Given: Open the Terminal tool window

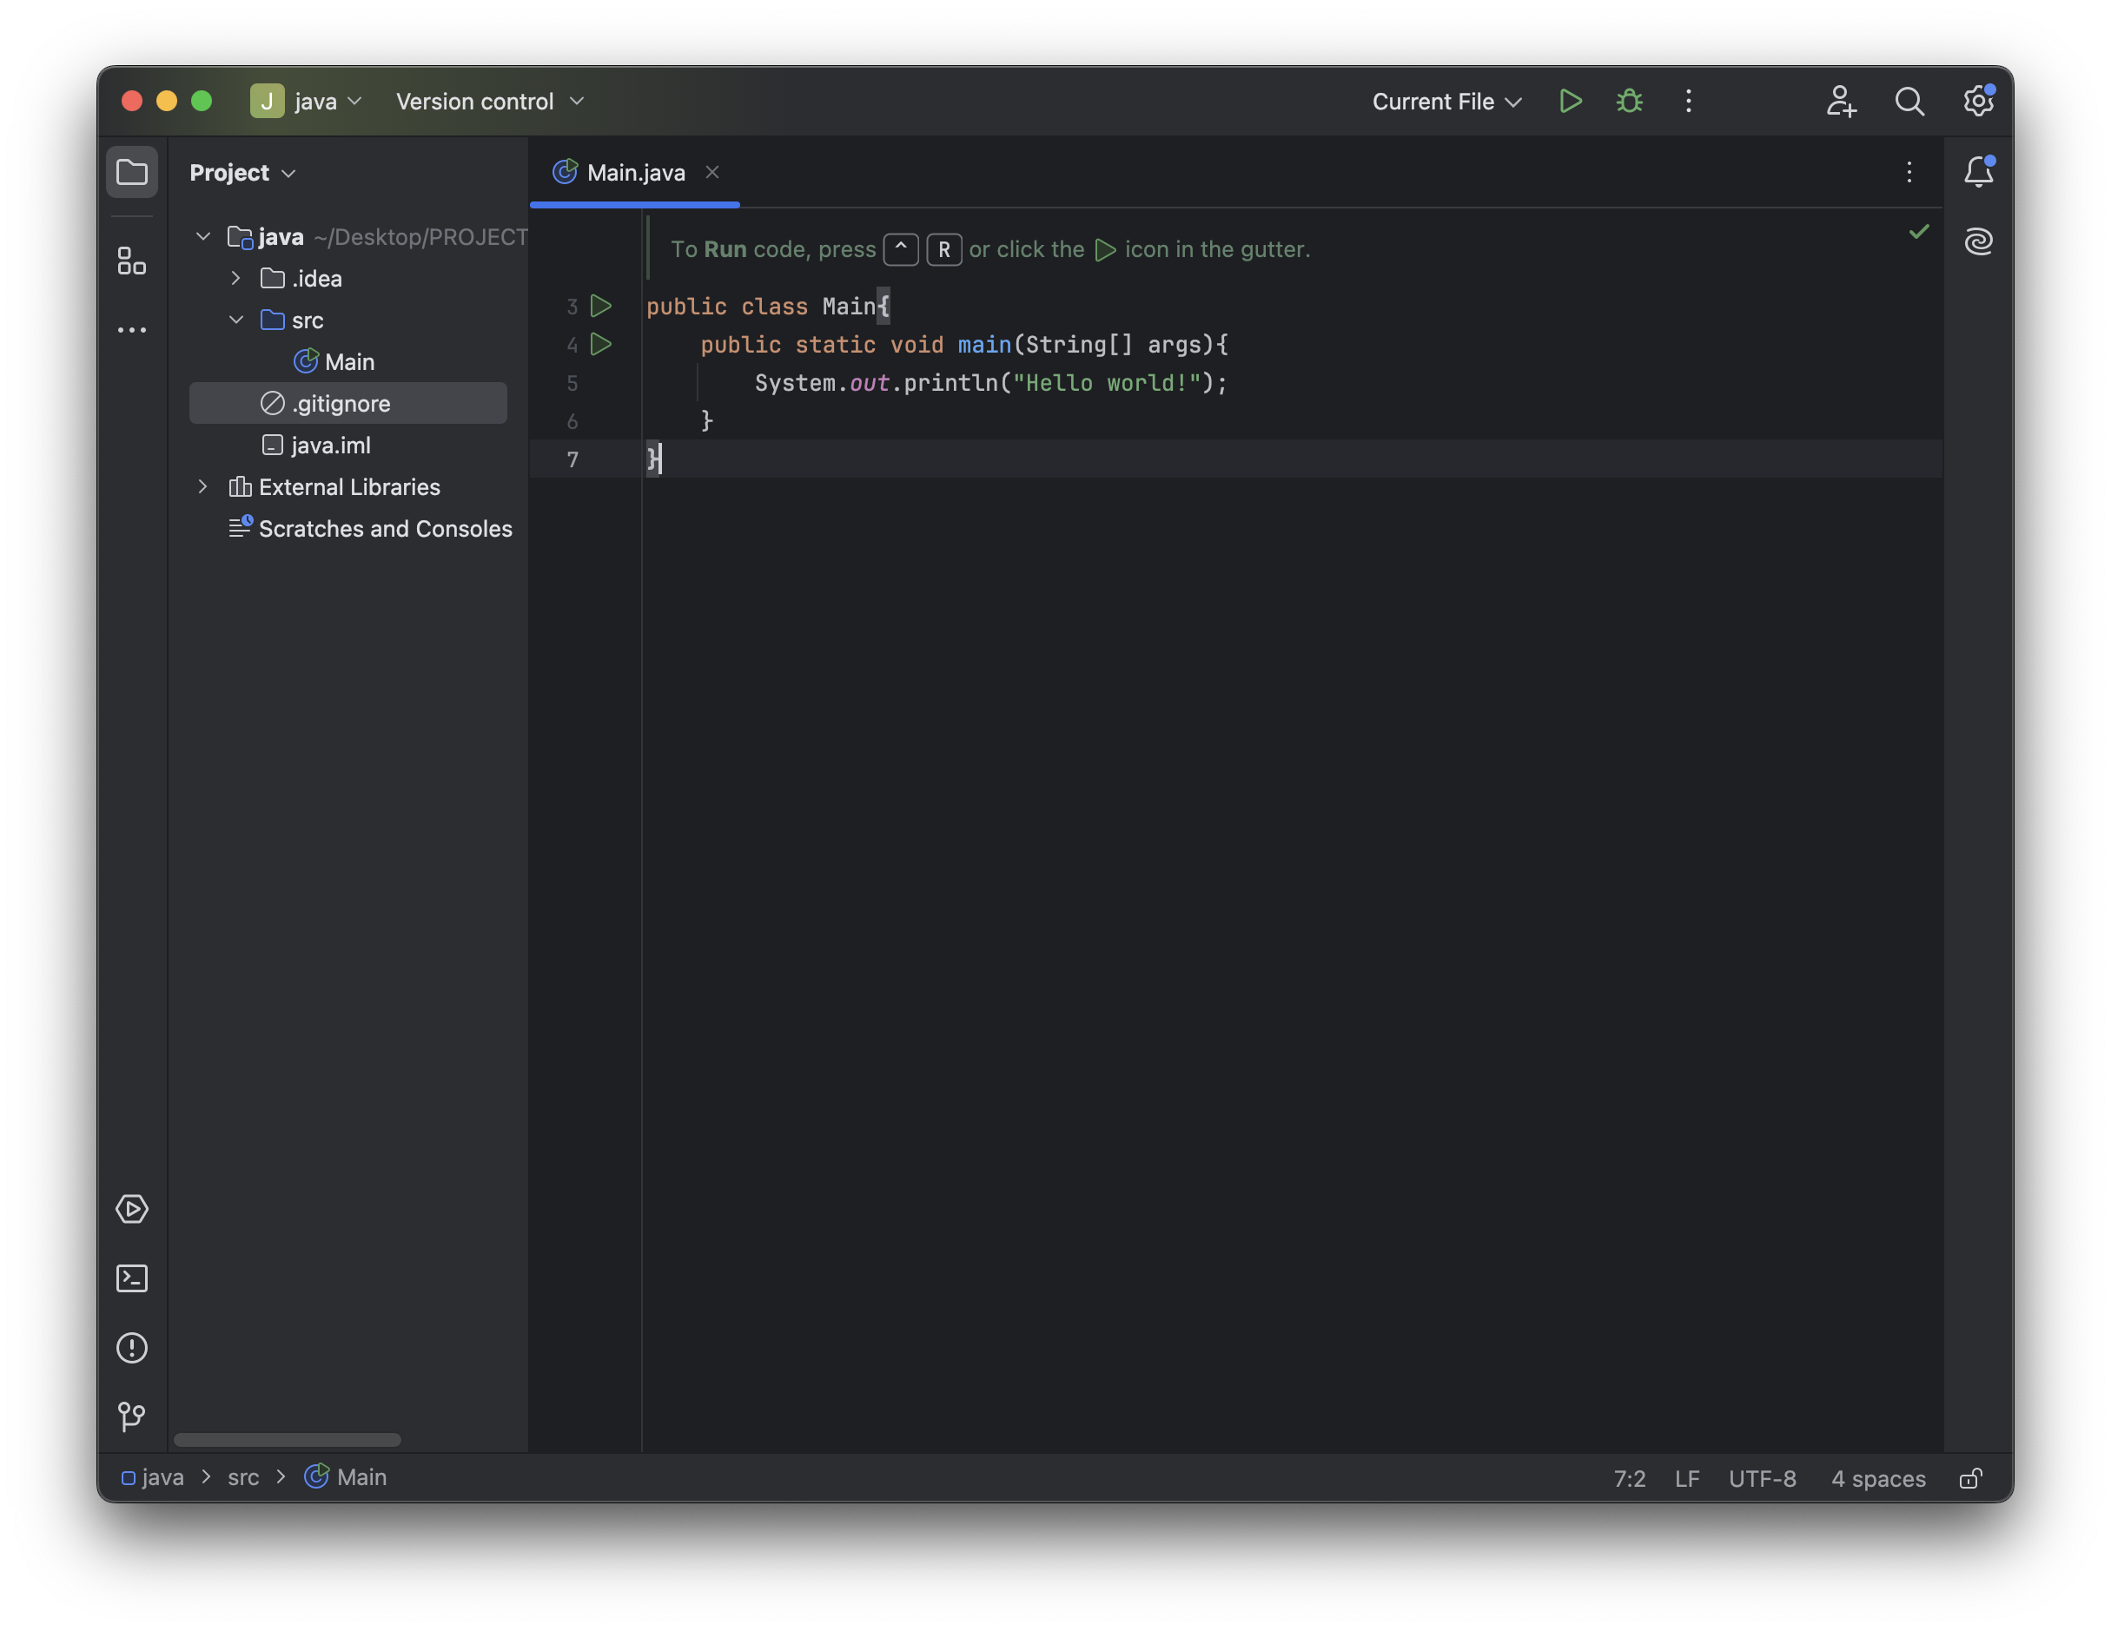Looking at the screenshot, I should 131,1278.
